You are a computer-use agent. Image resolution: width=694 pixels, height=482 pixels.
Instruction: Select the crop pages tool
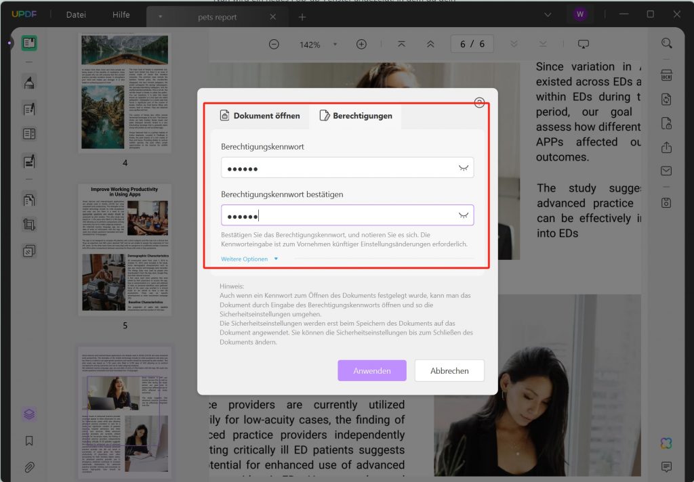pos(29,225)
